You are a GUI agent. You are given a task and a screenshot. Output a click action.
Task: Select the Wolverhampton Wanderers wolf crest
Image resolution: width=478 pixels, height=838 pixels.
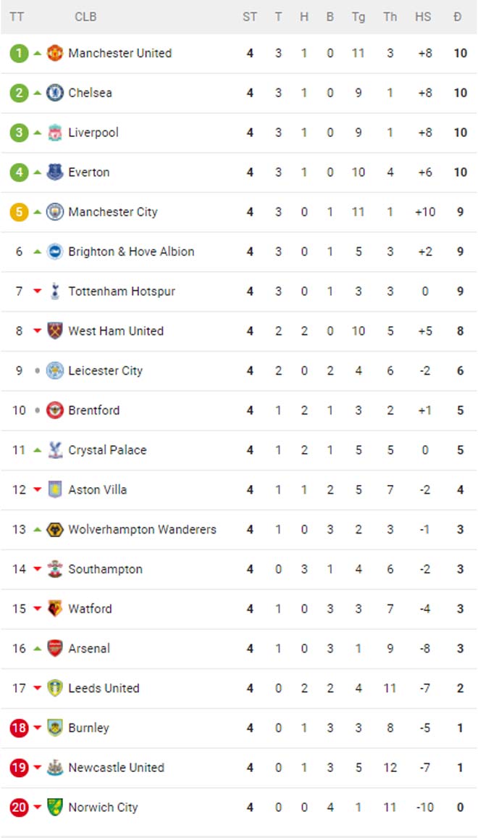click(x=55, y=529)
